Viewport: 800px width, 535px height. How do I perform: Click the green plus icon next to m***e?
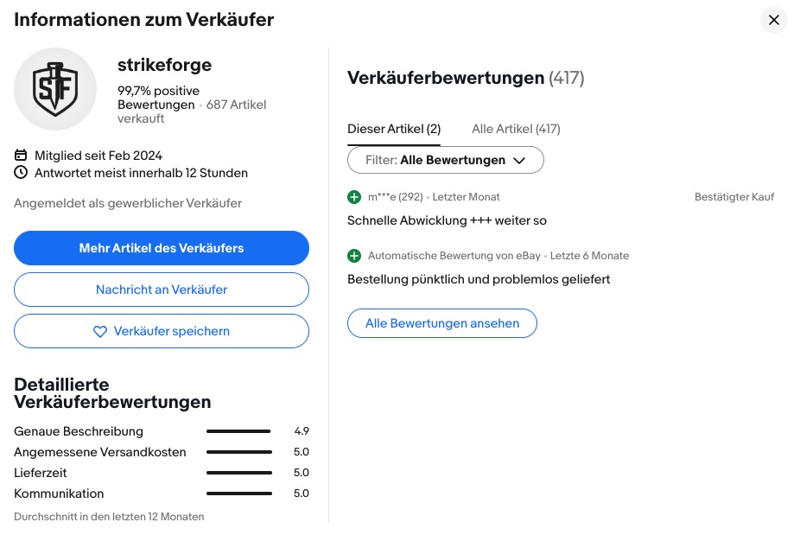pyautogui.click(x=354, y=197)
